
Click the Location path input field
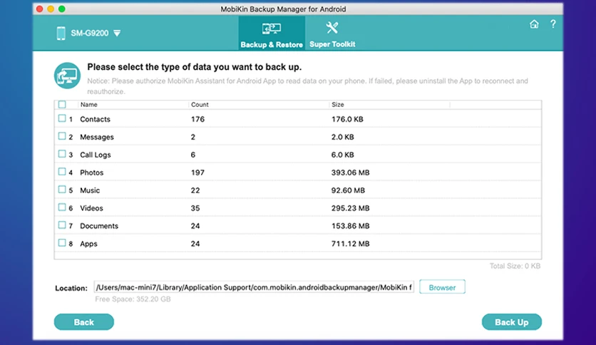point(254,288)
